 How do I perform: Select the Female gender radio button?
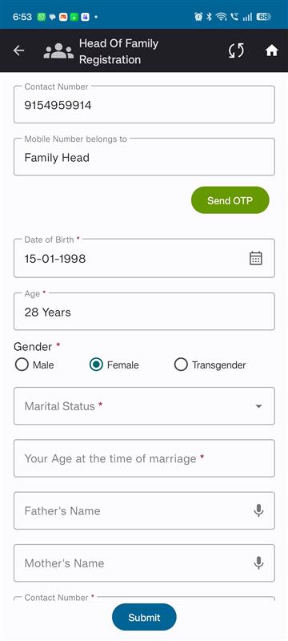point(96,365)
